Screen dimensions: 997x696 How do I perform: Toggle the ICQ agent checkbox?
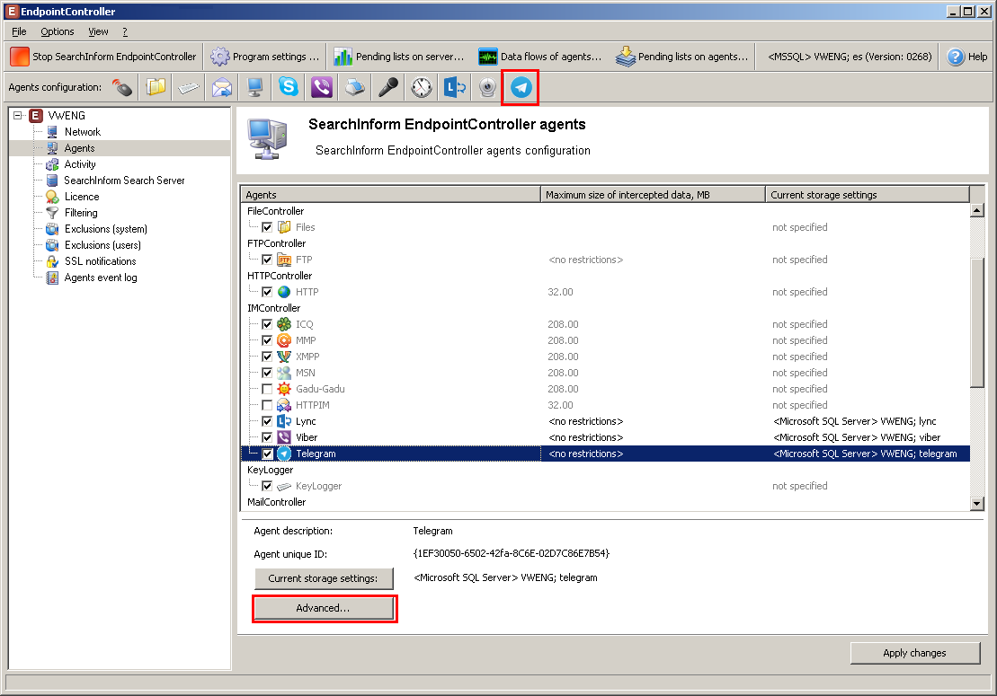click(x=267, y=324)
